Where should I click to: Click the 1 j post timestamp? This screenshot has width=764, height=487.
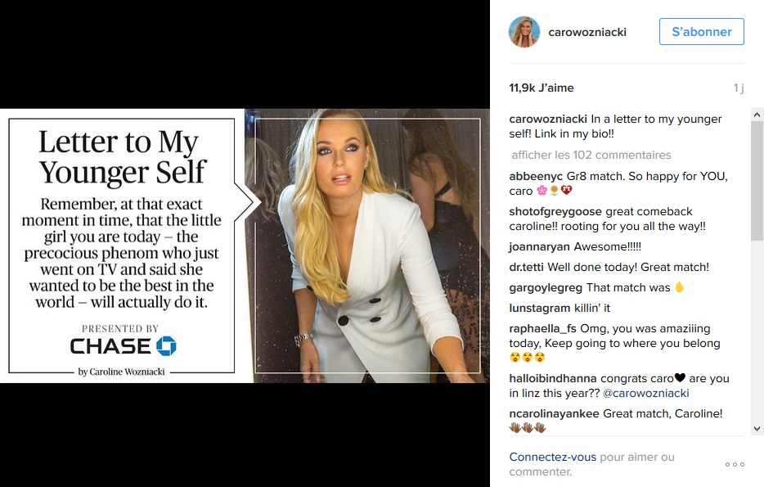click(739, 88)
